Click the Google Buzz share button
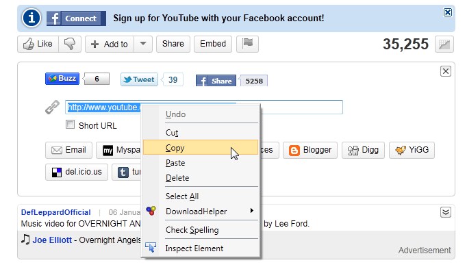This screenshot has width=467, height=269. pos(62,79)
